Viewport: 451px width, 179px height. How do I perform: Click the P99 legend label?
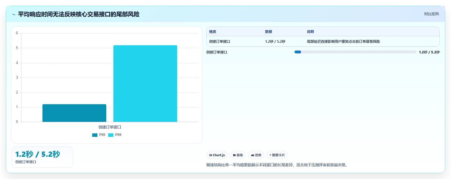118,135
